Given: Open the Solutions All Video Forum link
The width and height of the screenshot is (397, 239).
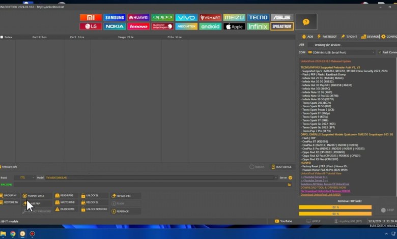Looking at the screenshot, I should [x=325, y=184].
